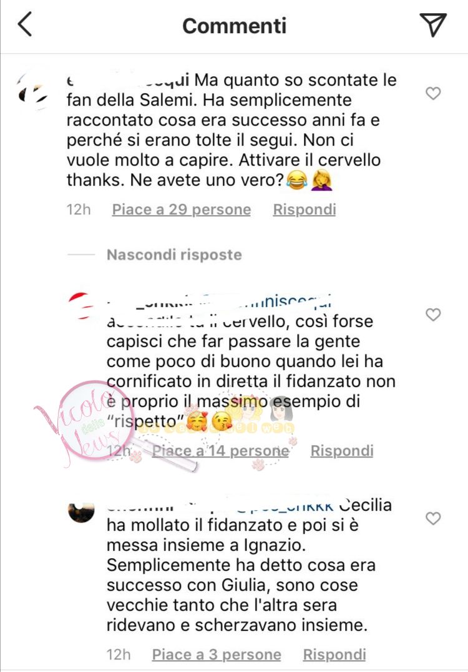Open likes list Piace a 29 persone
The height and width of the screenshot is (672, 468).
pos(182,209)
